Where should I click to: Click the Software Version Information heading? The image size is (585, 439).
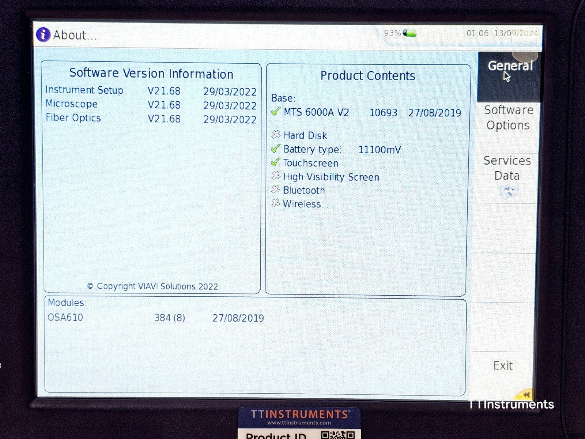click(151, 74)
